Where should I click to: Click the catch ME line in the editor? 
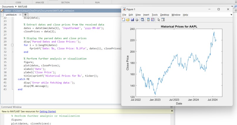24,79
